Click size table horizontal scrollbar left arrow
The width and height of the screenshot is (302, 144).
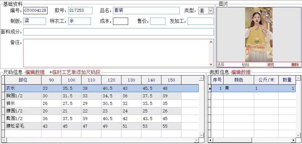tap(4, 140)
